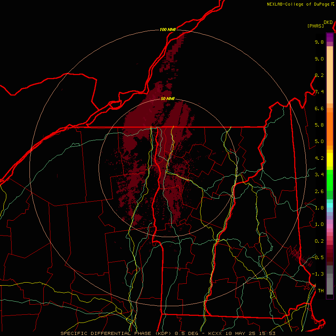The image size is (336, 336).
Task: Click the 5.8 value on the scale
Action: 319,125
